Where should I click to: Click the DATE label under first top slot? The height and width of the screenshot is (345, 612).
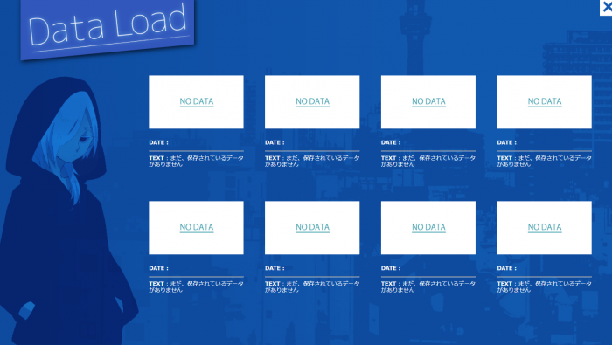click(158, 142)
